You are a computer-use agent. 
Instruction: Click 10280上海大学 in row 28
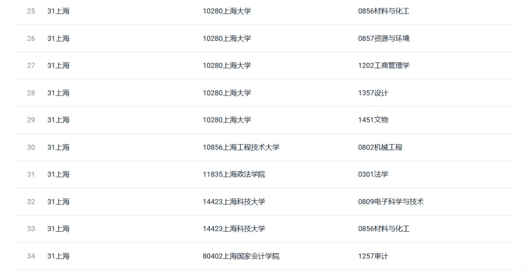coord(226,93)
